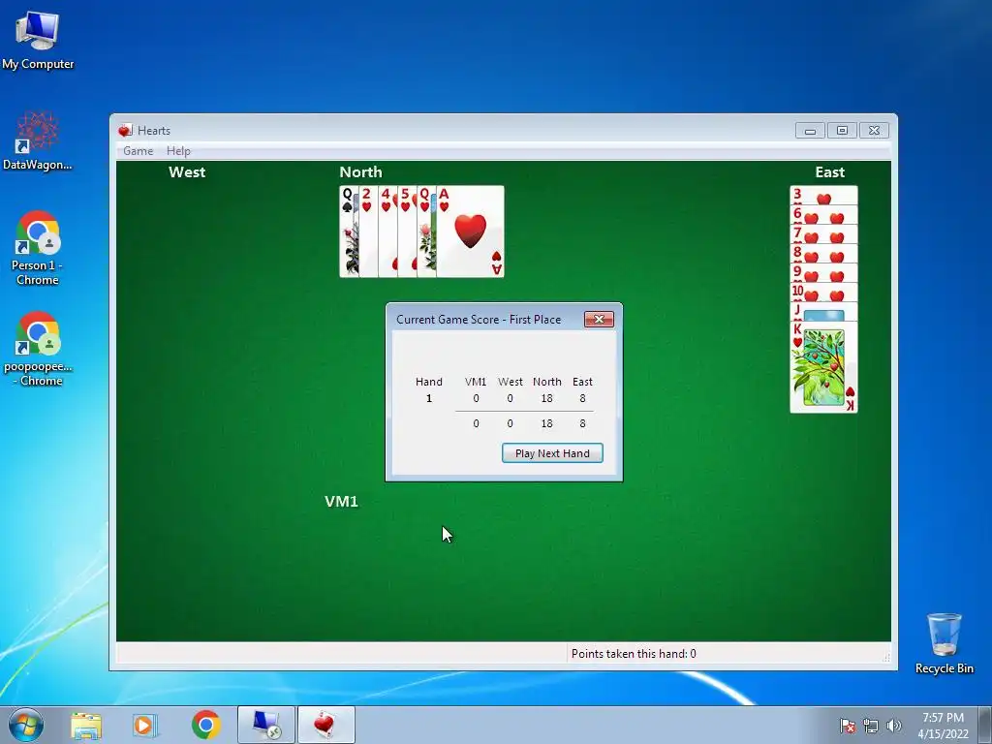Viewport: 992px width, 744px height.
Task: Select East's 7 of Hearts card
Action: [x=823, y=234]
